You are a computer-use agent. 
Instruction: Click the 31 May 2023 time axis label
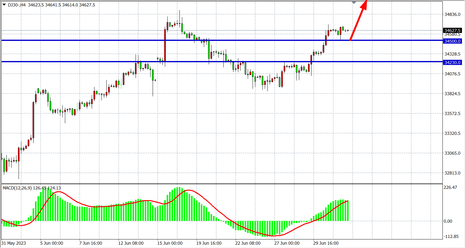[14, 243]
